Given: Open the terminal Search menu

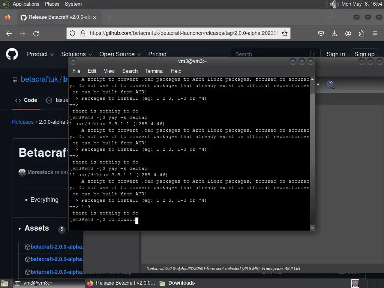Looking at the screenshot, I should [130, 71].
